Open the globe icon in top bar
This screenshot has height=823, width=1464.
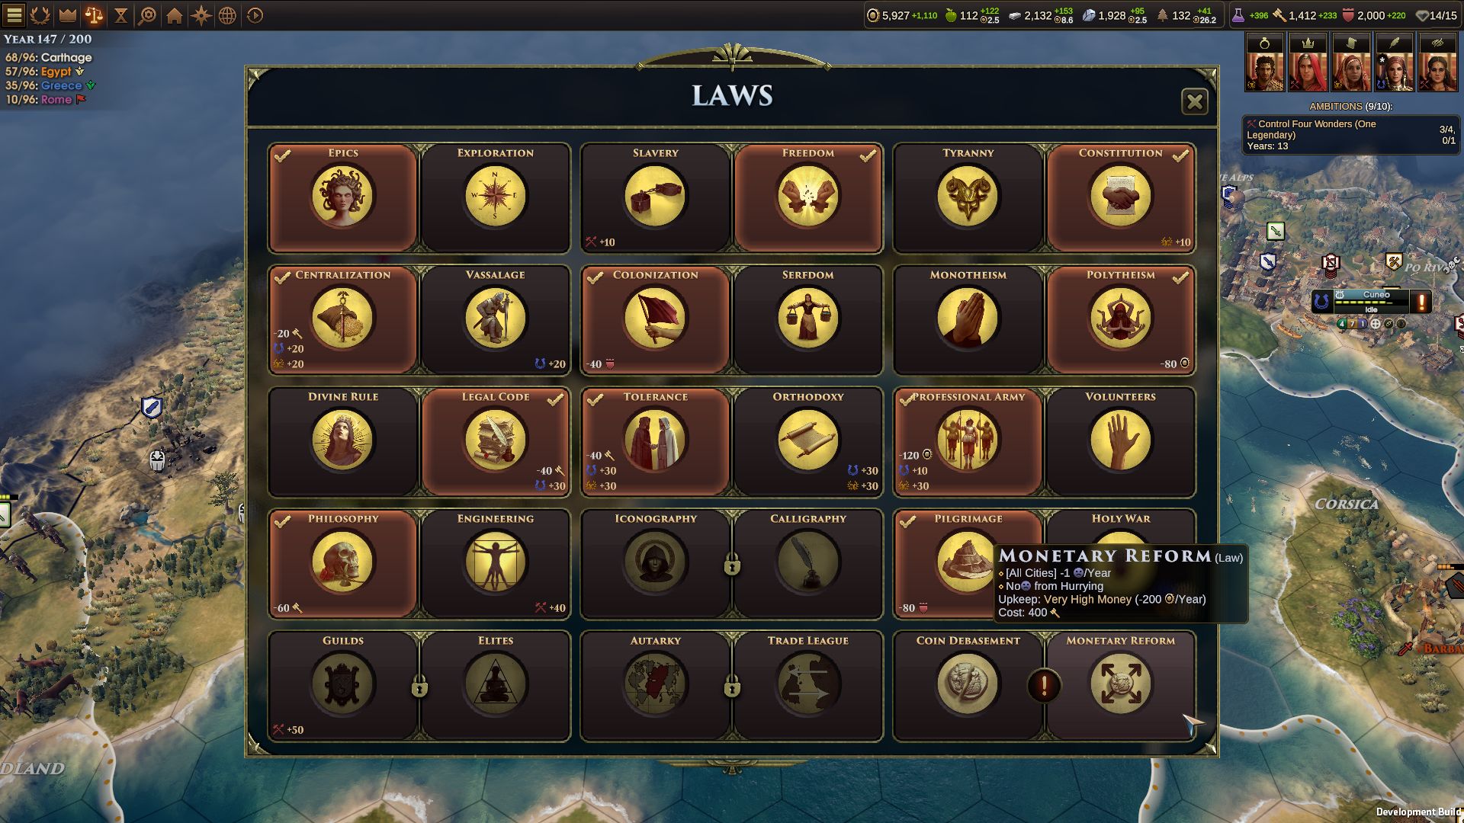tap(227, 15)
